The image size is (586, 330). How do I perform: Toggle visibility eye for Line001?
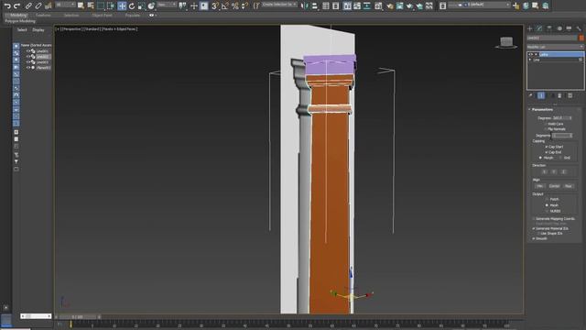point(28,51)
